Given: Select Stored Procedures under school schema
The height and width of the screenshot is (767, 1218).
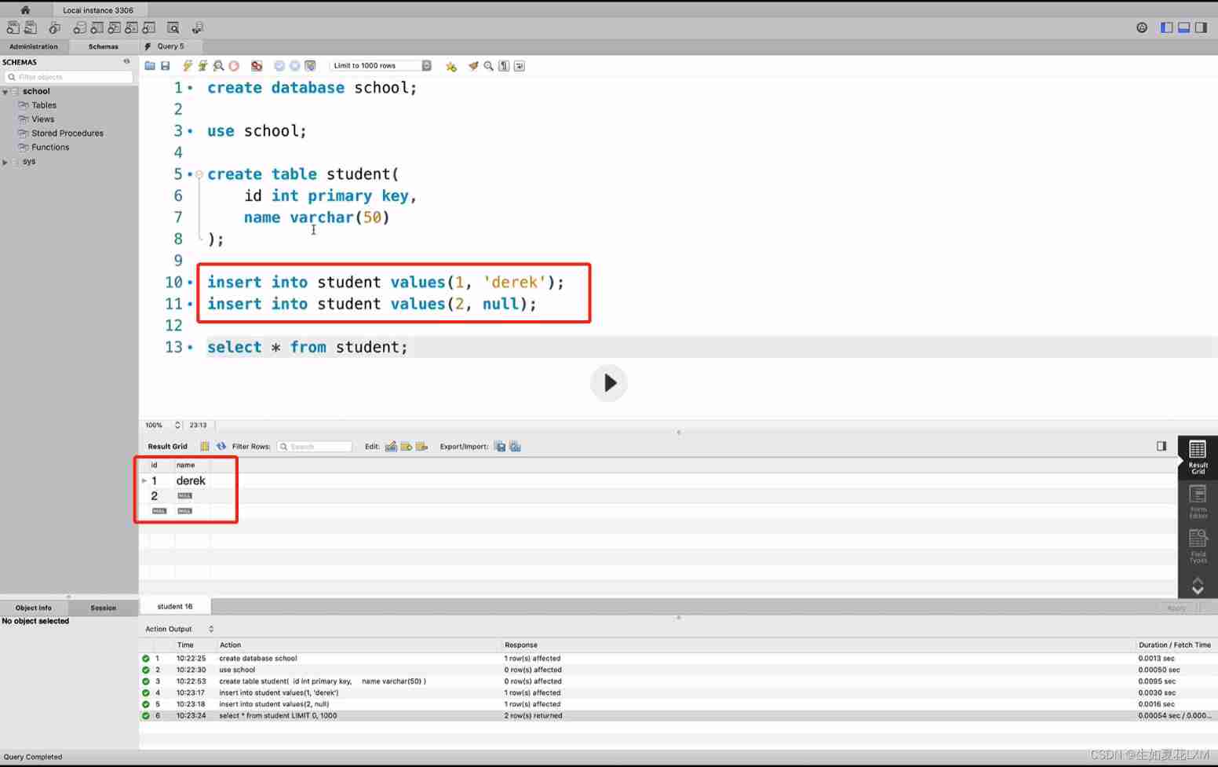Looking at the screenshot, I should click(67, 133).
